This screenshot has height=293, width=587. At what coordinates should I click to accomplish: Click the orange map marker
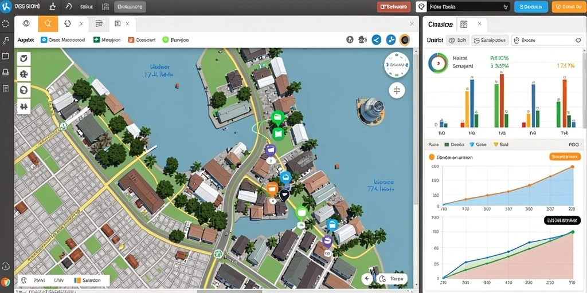272,189
